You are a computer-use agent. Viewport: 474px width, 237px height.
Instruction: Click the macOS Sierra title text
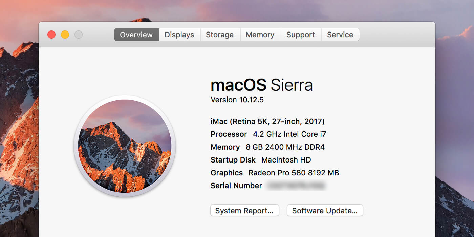(x=261, y=85)
